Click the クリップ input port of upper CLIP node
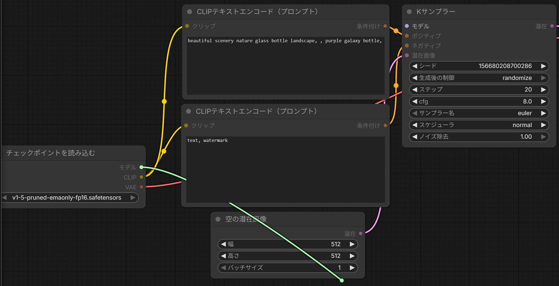The width and height of the screenshot is (559, 286). pyautogui.click(x=187, y=26)
